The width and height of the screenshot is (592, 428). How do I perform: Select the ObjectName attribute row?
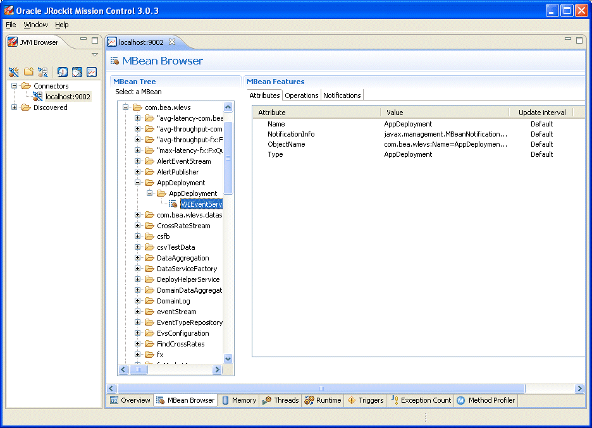point(418,144)
